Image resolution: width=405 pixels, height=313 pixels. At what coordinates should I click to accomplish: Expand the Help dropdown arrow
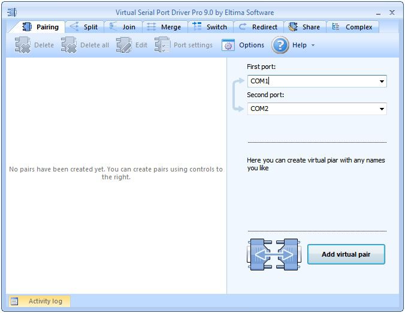(x=313, y=45)
